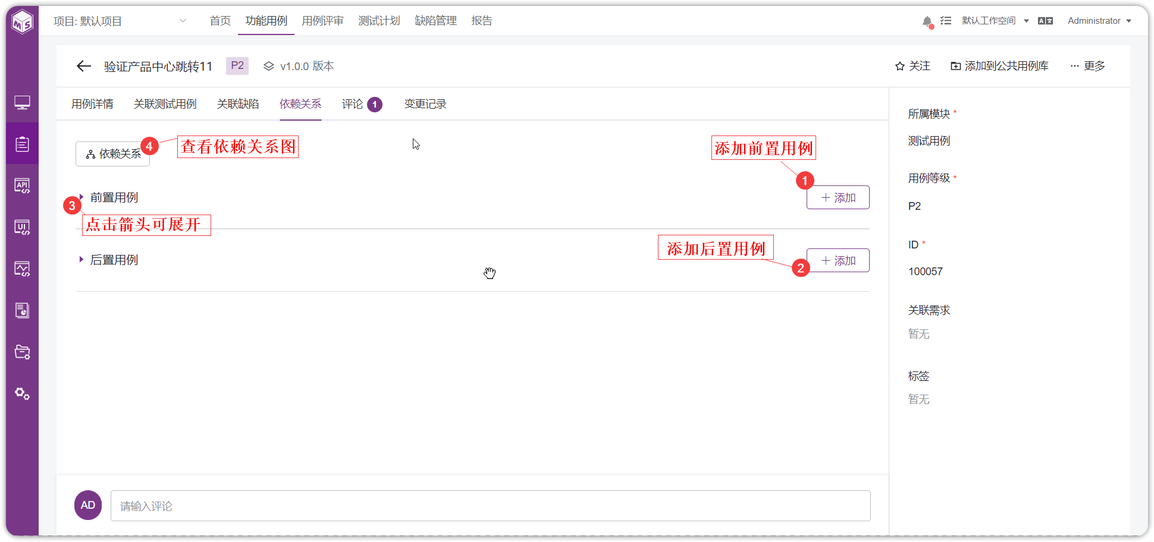Click the notification bell icon
The height and width of the screenshot is (542, 1154).
click(927, 21)
